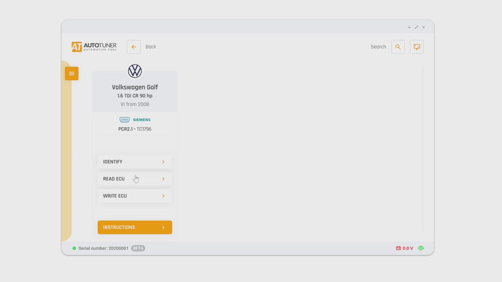Open the hamburger side menu
The height and width of the screenshot is (282, 502).
(x=72, y=73)
